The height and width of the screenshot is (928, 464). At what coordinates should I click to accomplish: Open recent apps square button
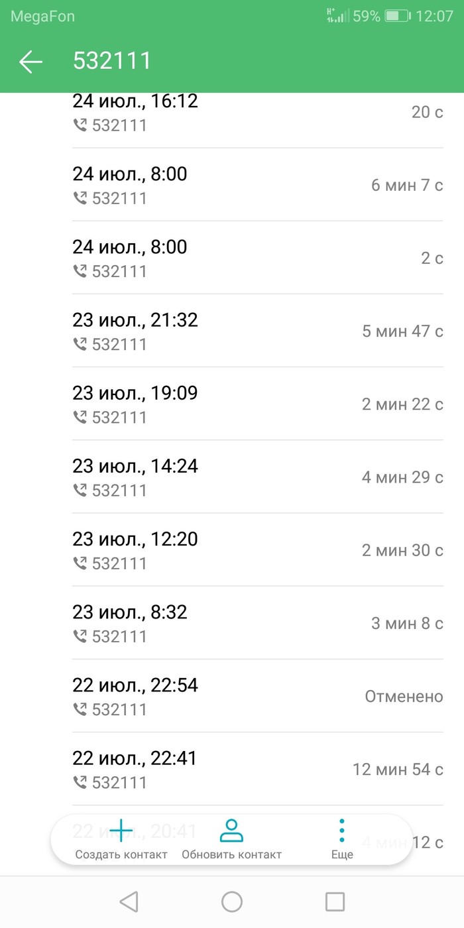[335, 901]
